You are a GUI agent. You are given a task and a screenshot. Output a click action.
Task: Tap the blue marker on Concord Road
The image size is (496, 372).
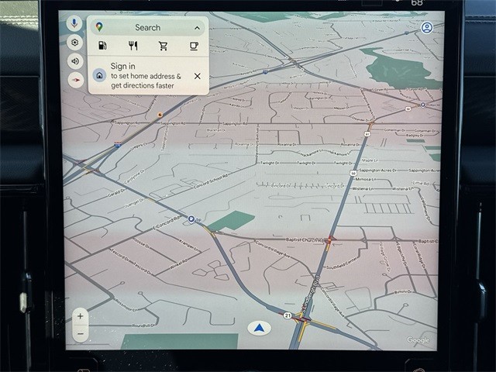(191, 219)
